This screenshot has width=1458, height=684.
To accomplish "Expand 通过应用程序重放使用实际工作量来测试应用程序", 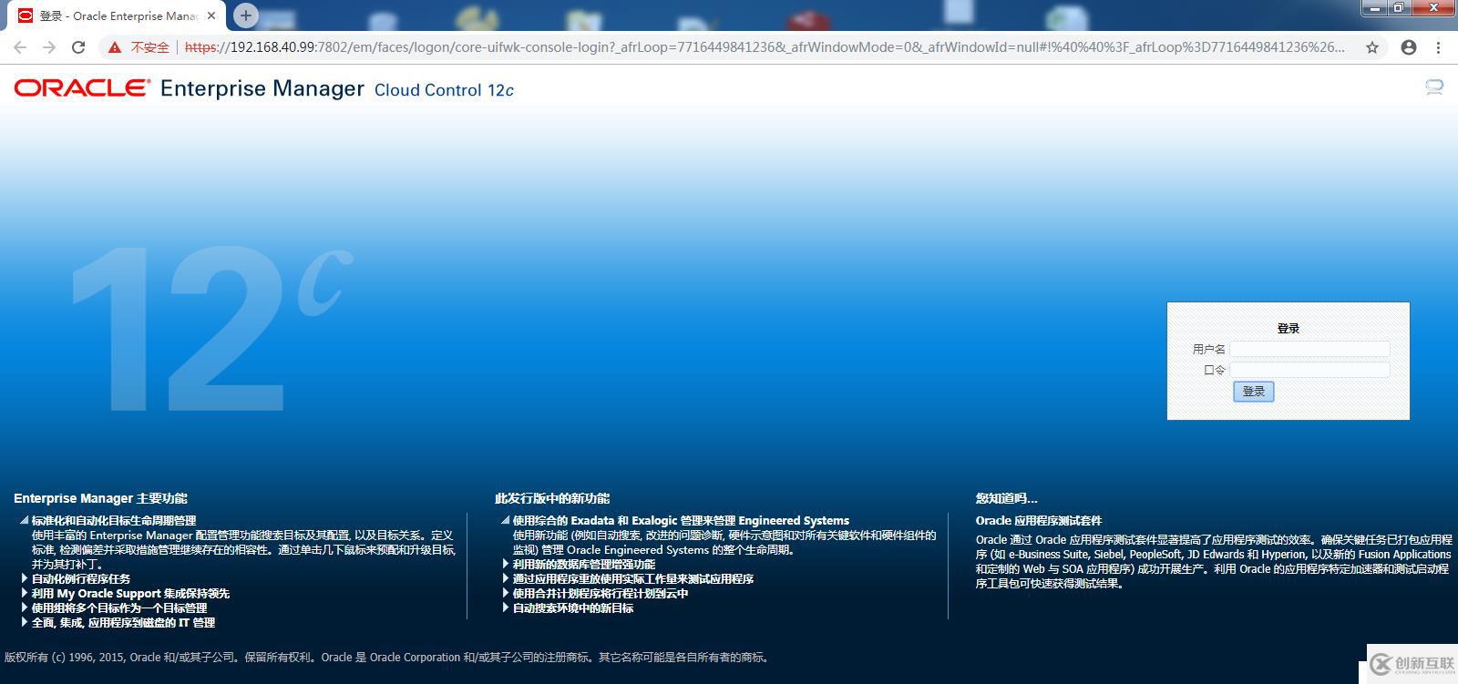I will (506, 578).
